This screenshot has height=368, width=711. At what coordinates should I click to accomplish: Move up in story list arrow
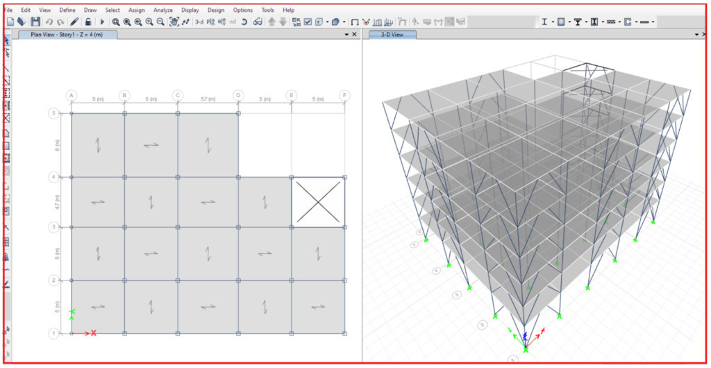tap(271, 22)
